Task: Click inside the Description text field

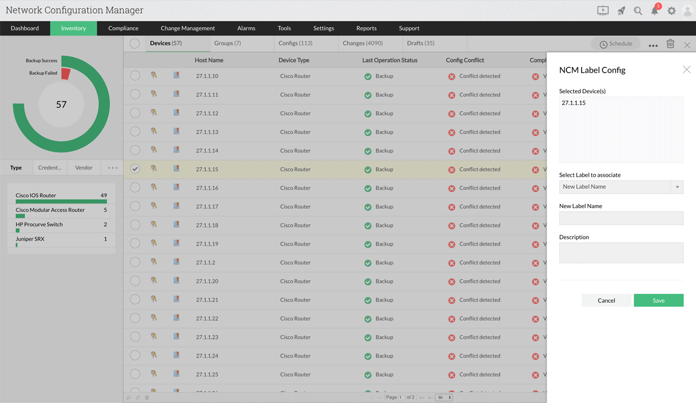Action: 621,252
